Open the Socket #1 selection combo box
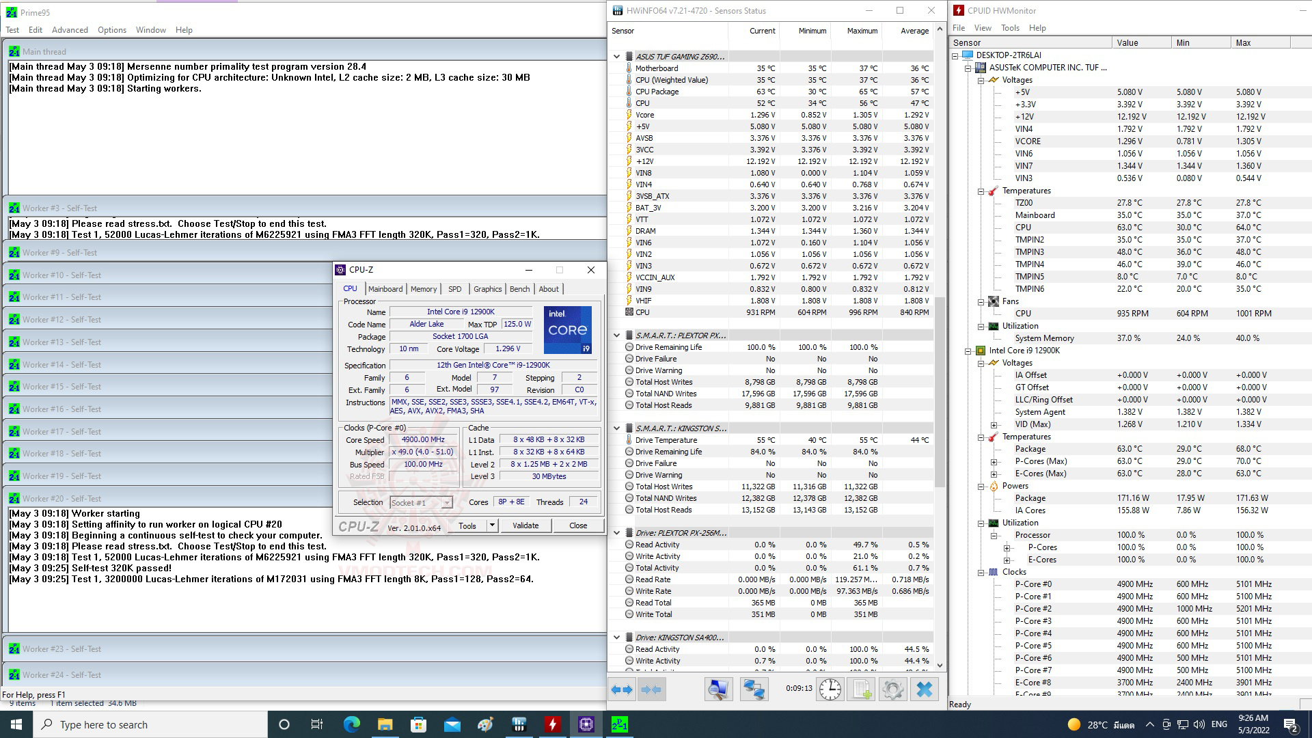 click(x=421, y=502)
